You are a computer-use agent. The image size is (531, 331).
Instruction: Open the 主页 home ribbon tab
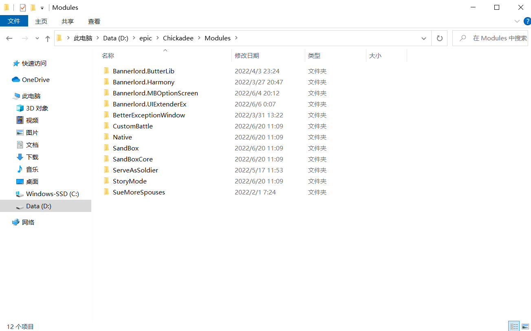pyautogui.click(x=41, y=21)
